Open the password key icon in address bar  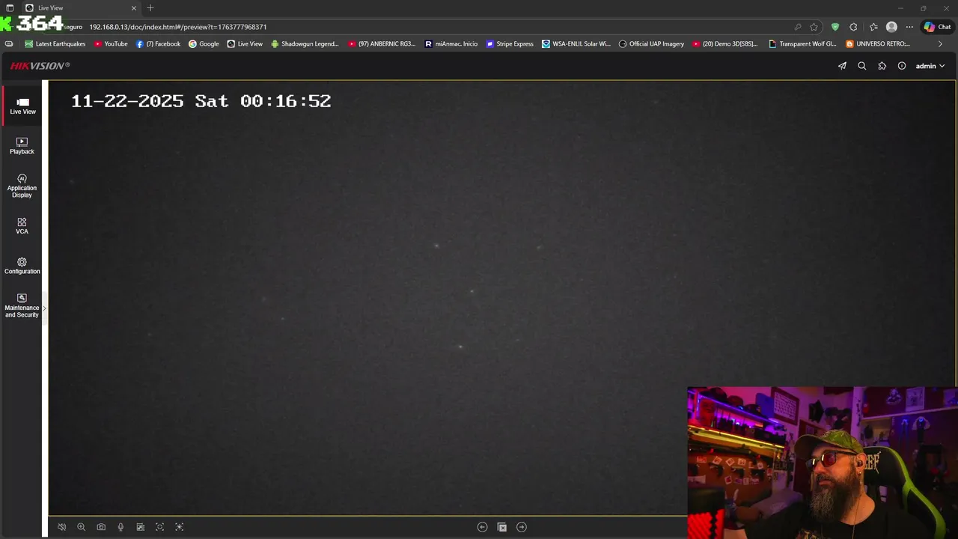(798, 27)
